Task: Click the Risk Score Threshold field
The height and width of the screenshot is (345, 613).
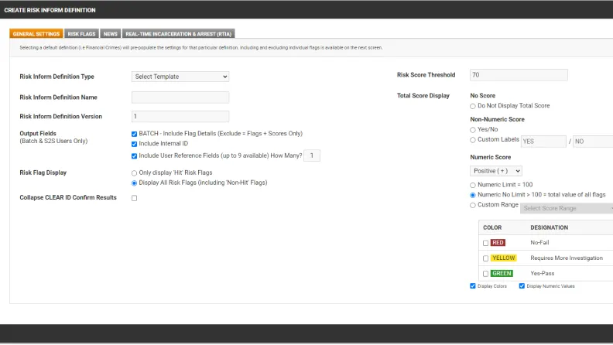Action: (519, 75)
